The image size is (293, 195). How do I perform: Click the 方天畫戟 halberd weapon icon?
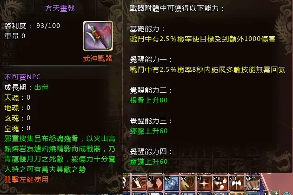click(98, 36)
